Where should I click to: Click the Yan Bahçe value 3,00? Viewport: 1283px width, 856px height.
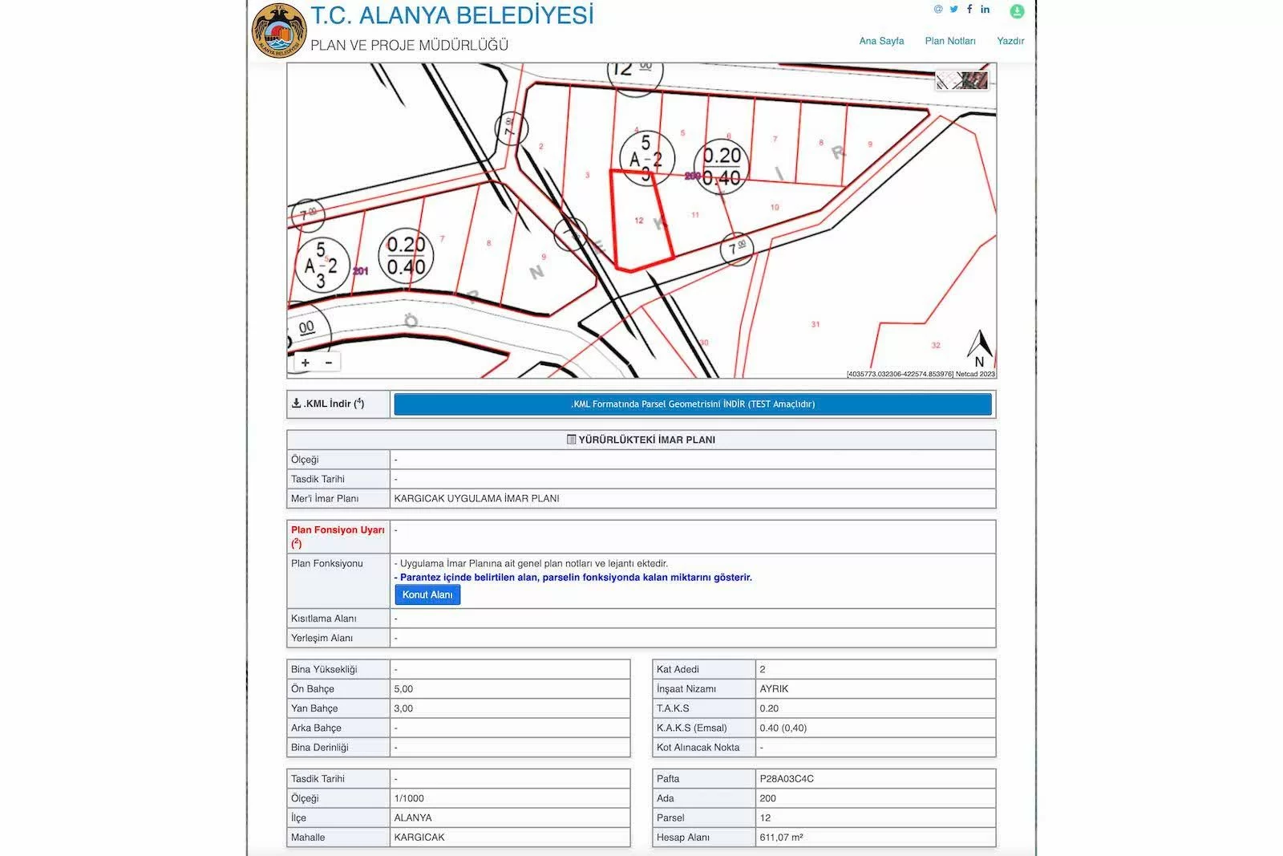[x=403, y=708]
